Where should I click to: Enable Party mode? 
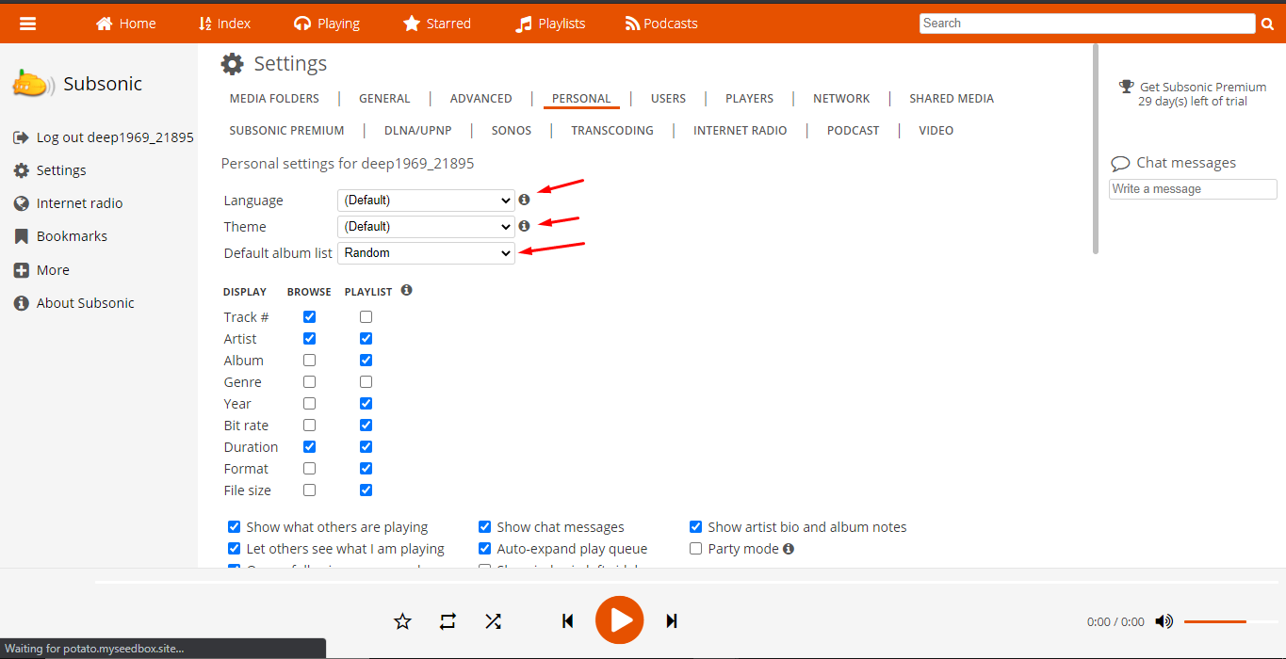[695, 548]
